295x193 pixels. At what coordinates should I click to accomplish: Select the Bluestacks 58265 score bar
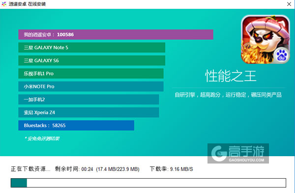pos(76,125)
